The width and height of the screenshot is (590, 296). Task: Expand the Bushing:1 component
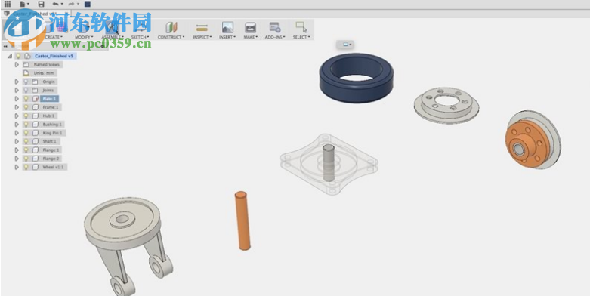17,124
